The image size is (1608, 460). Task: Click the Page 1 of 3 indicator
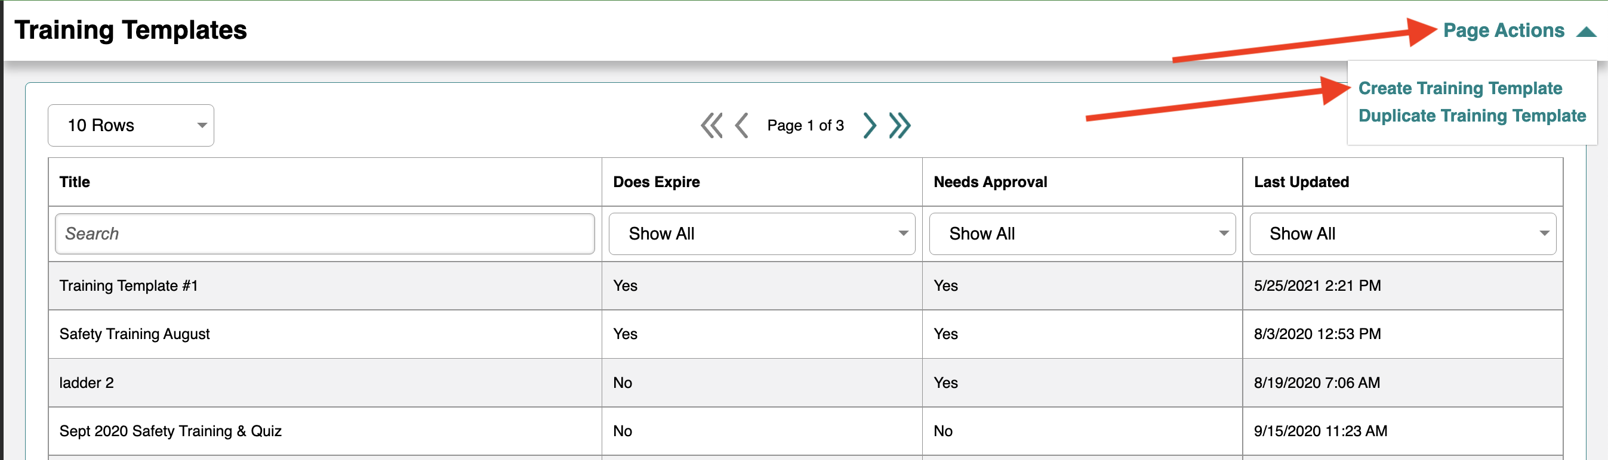pyautogui.click(x=805, y=125)
